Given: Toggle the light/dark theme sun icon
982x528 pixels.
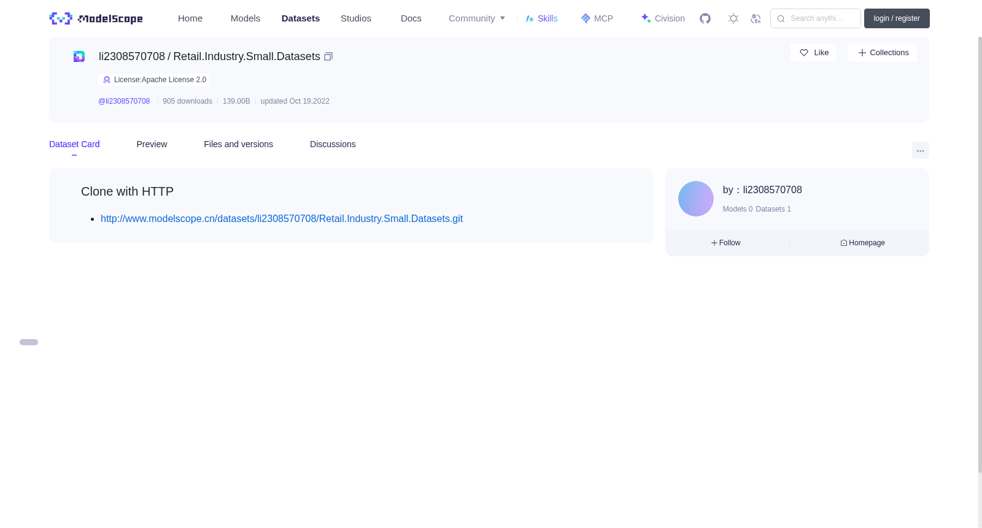Looking at the screenshot, I should pyautogui.click(x=733, y=18).
